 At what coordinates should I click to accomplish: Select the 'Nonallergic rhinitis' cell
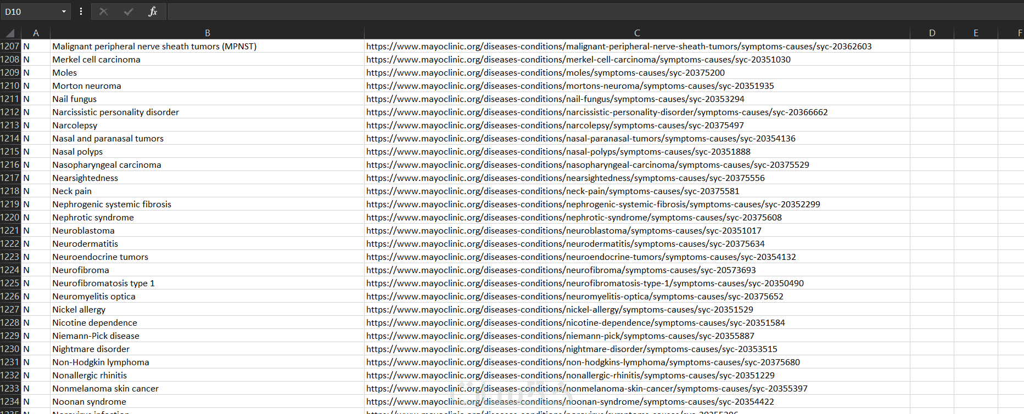207,375
